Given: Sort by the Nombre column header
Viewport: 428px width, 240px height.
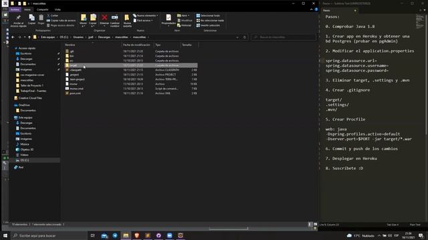Looking at the screenshot, I should pyautogui.click(x=70, y=45).
